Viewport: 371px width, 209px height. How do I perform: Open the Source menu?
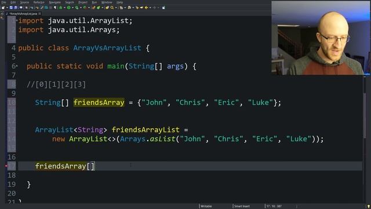[x=24, y=2]
